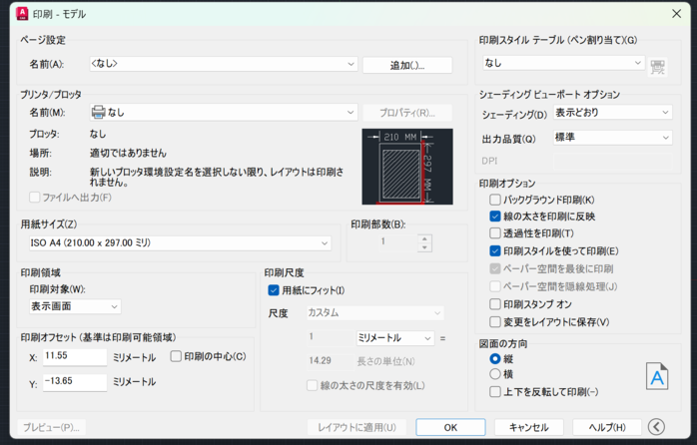Image resolution: width=697 pixels, height=445 pixels.
Task: Click the 追加(.)... button
Action: (407, 65)
